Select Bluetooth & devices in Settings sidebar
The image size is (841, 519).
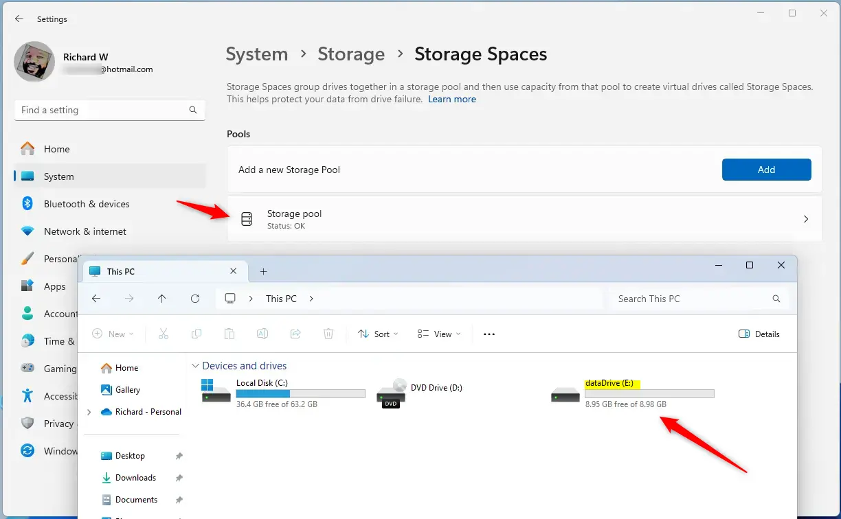(87, 204)
